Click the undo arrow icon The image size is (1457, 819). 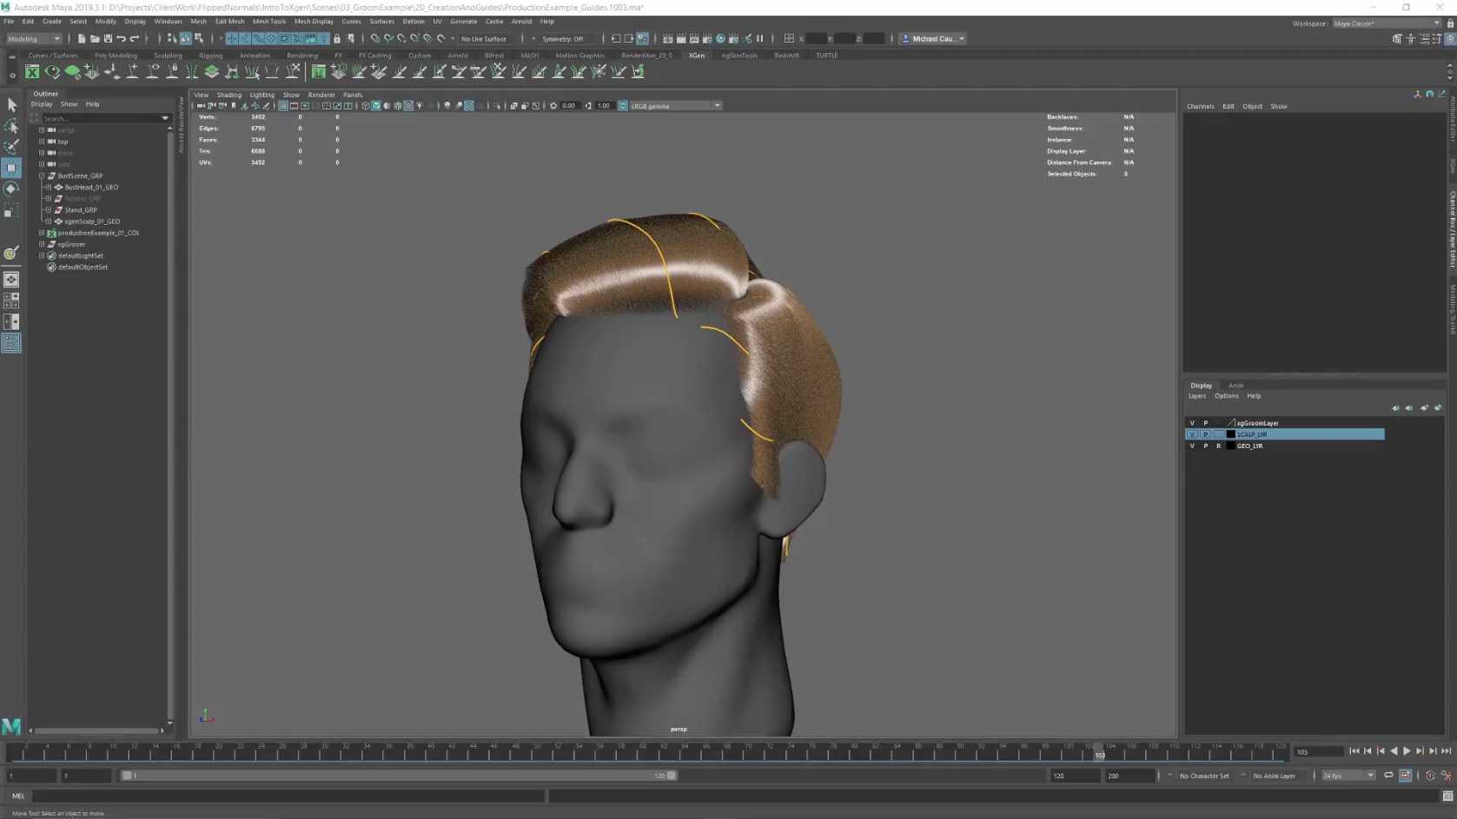point(122,38)
